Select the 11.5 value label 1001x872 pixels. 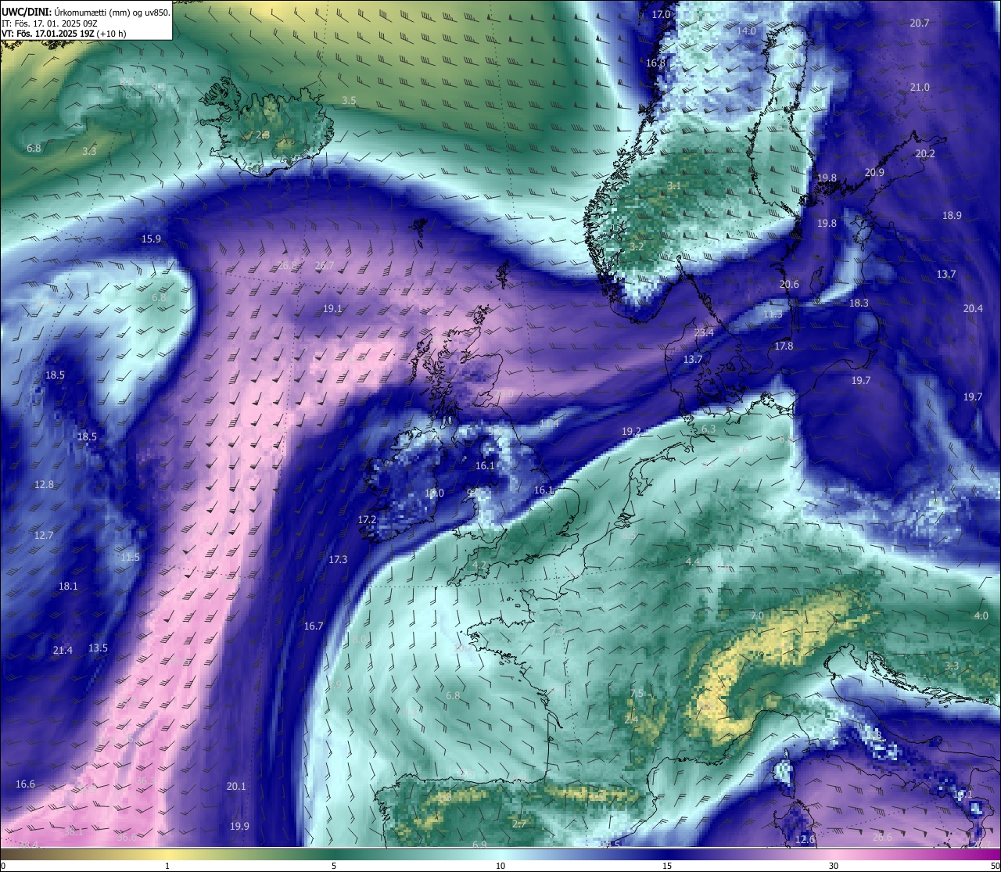pos(130,557)
